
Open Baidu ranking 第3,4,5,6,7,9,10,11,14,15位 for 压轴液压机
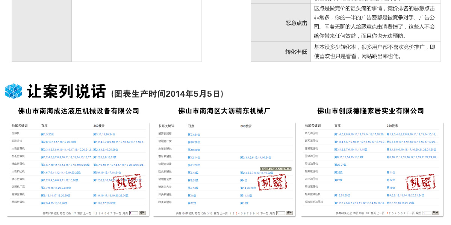point(351,150)
